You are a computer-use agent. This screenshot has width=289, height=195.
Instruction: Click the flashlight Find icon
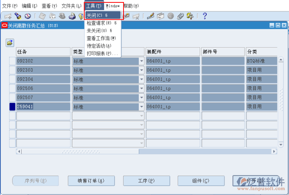coord(18,16)
